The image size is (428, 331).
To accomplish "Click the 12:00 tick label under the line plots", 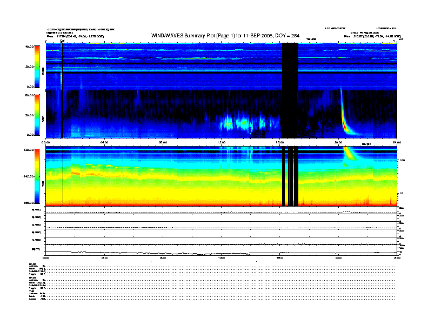I will 222,258.
